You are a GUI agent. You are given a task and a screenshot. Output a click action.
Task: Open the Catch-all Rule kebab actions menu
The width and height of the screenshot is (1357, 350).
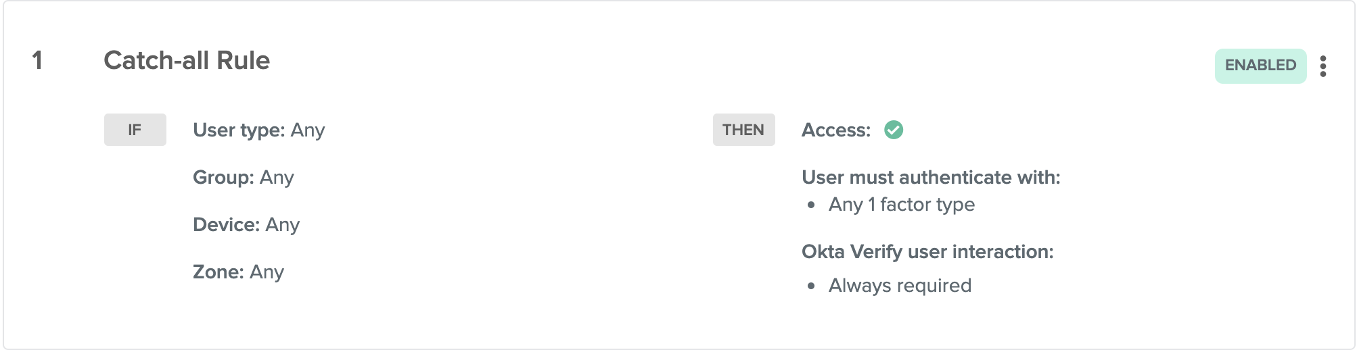pyautogui.click(x=1323, y=66)
